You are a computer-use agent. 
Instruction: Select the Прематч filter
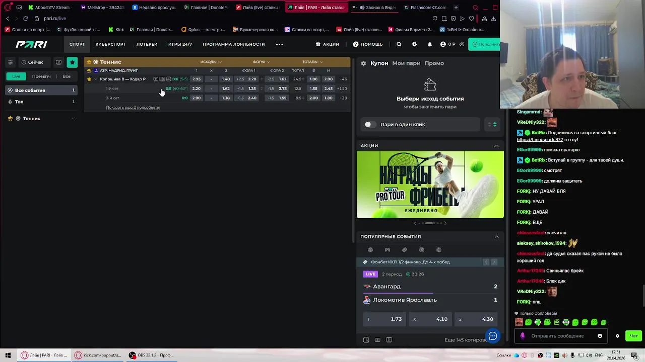(41, 76)
